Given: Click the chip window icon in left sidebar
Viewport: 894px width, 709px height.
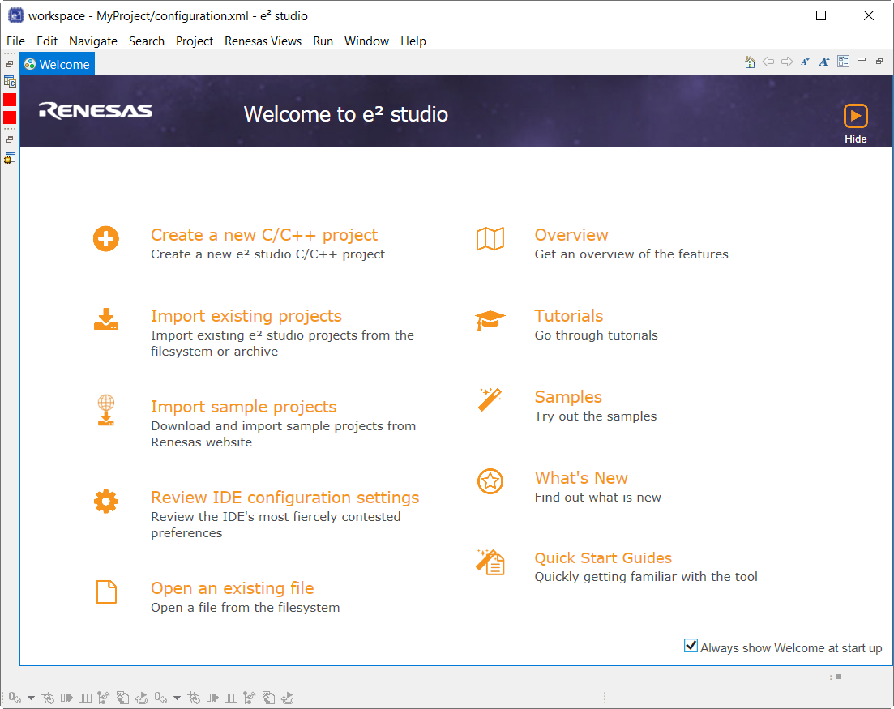Looking at the screenshot, I should pyautogui.click(x=10, y=158).
